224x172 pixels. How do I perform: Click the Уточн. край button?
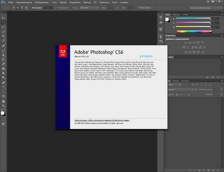point(145,8)
